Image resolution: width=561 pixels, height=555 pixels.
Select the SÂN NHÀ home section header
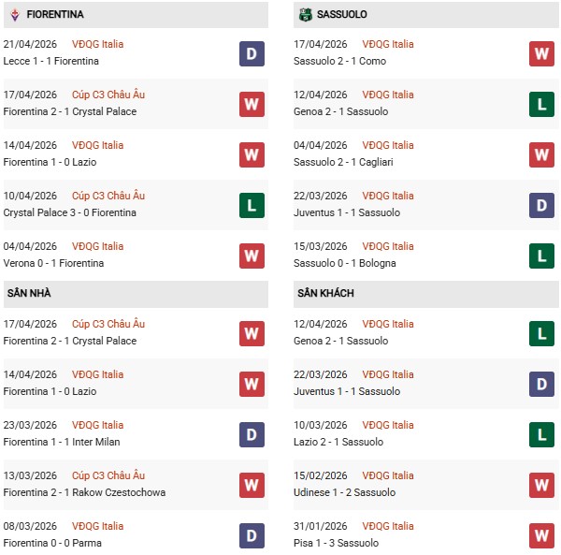point(29,293)
